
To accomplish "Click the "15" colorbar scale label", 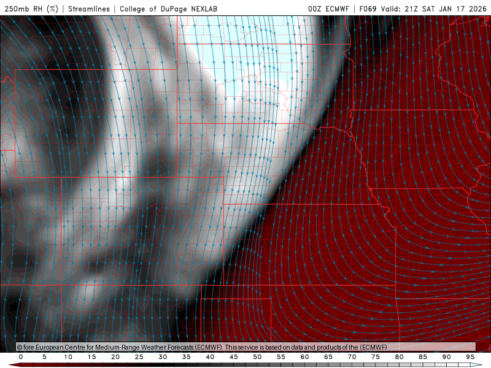I will point(91,357).
